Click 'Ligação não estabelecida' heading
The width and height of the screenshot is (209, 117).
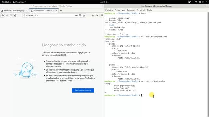[x=64, y=45]
